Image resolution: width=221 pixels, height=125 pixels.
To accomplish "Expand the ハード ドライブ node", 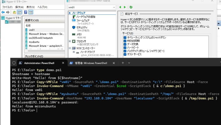I will click(74, 52).
